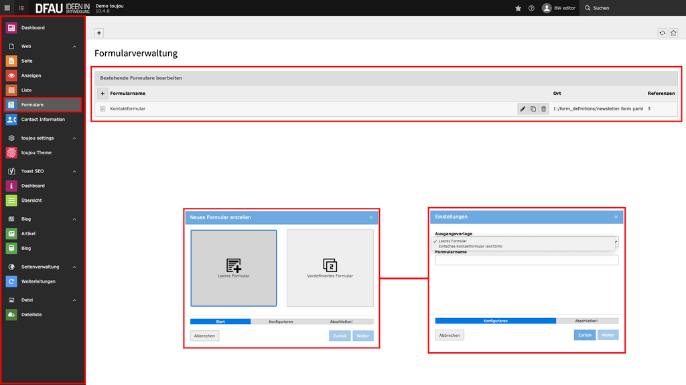
Task: Open the toujou Theme module
Action: pyautogui.click(x=36, y=152)
